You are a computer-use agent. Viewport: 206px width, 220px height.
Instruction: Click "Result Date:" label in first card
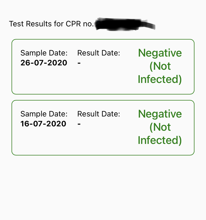click(99, 53)
